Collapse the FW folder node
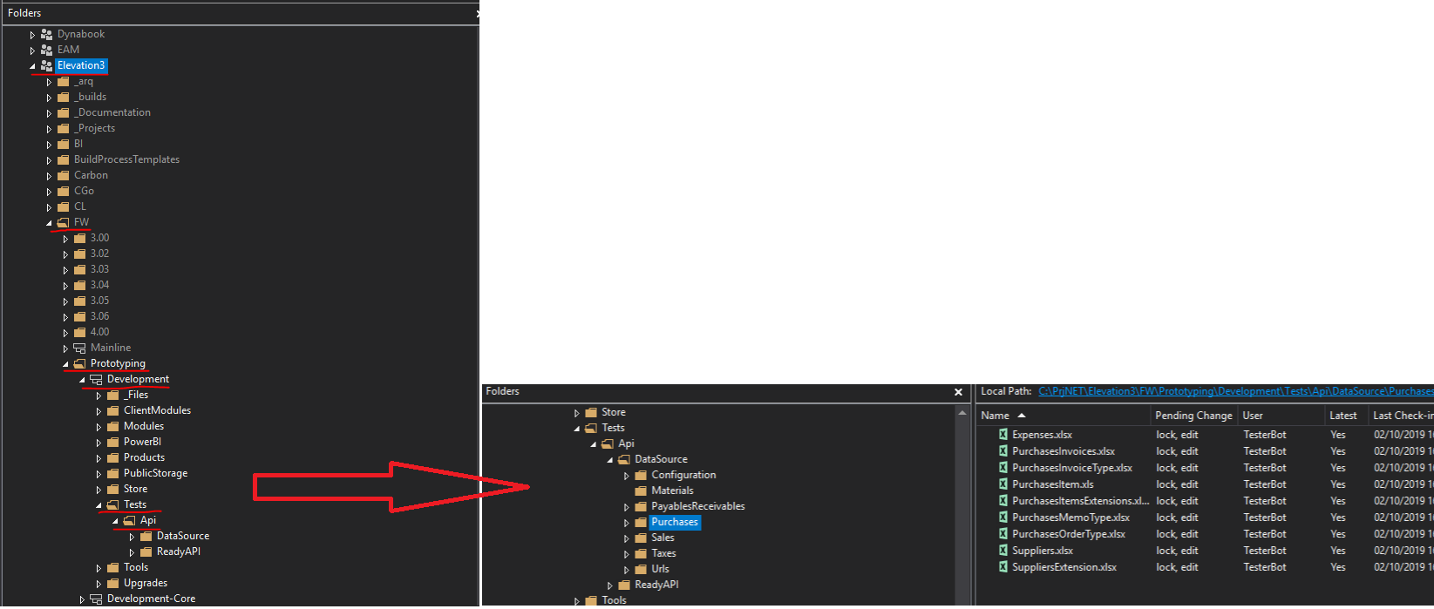The image size is (1434, 609). tap(49, 223)
